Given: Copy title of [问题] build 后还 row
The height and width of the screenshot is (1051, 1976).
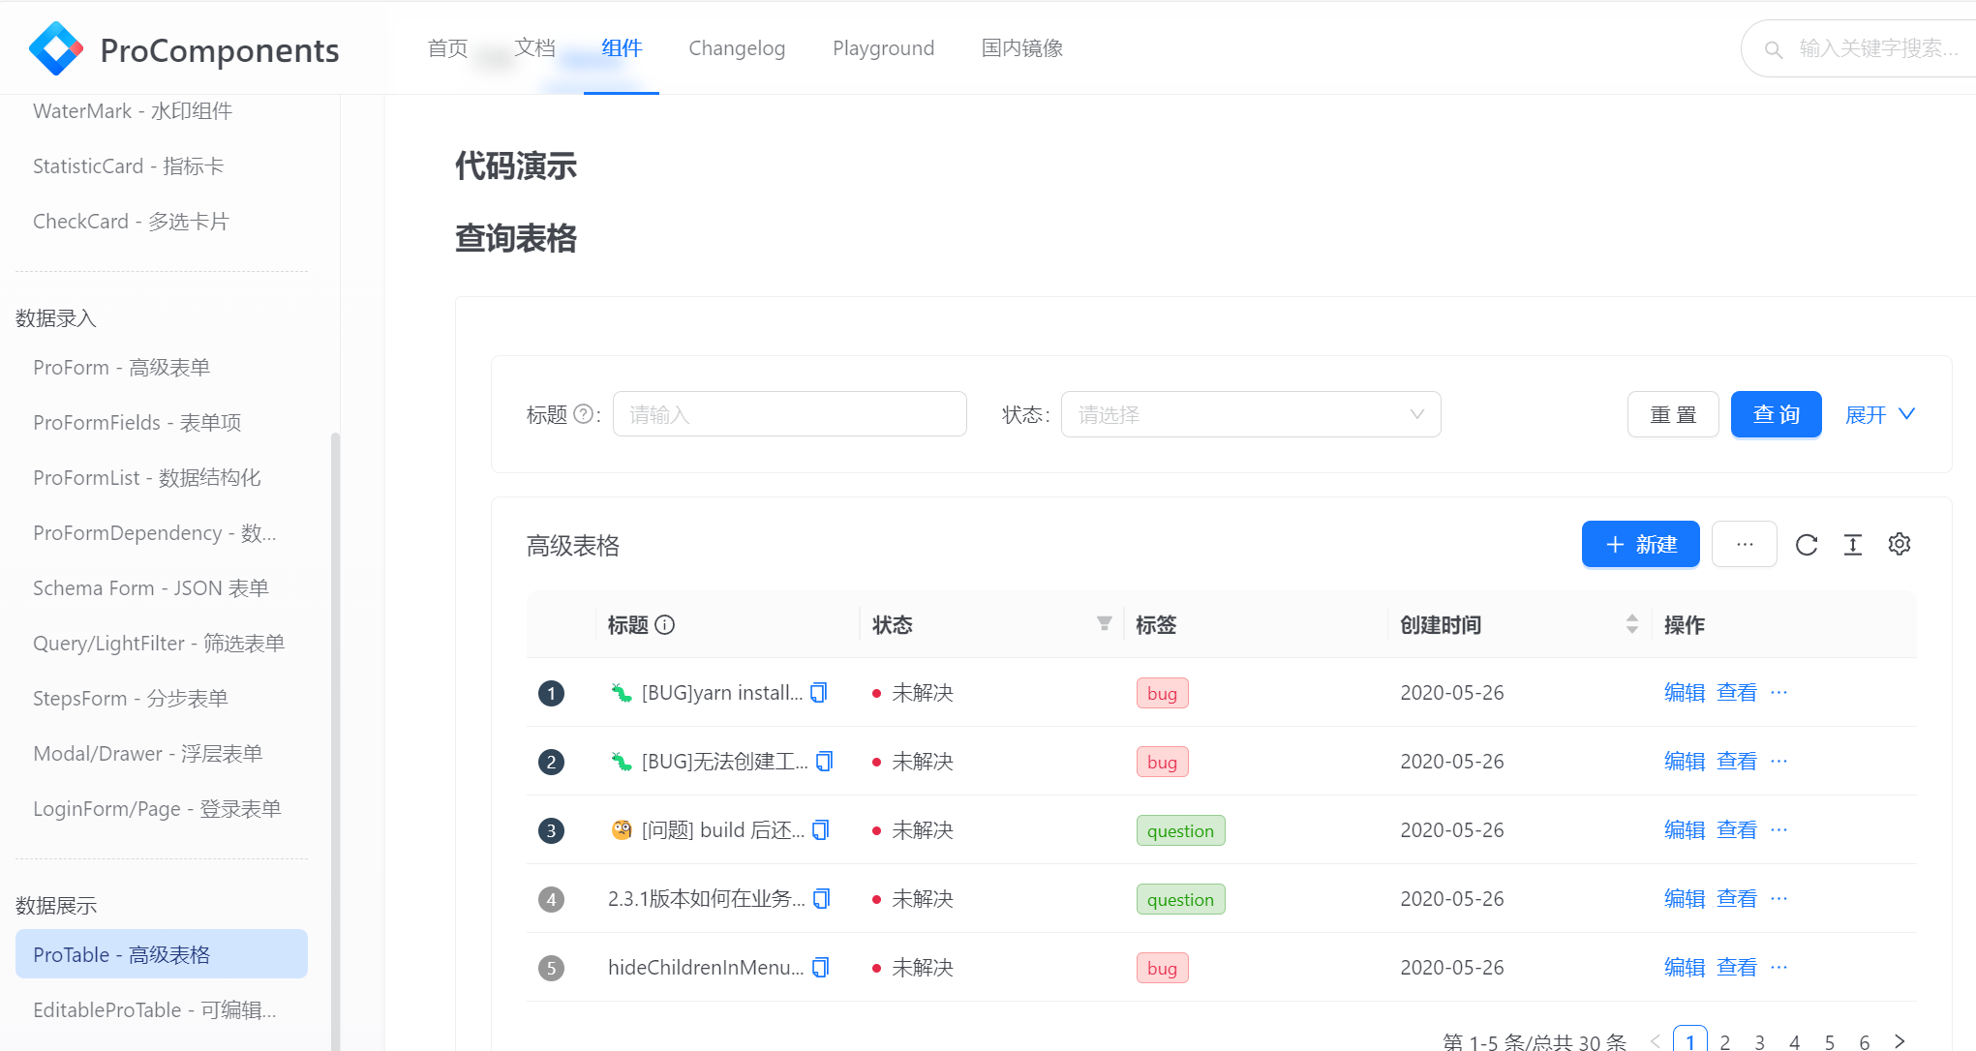Looking at the screenshot, I should [x=821, y=830].
